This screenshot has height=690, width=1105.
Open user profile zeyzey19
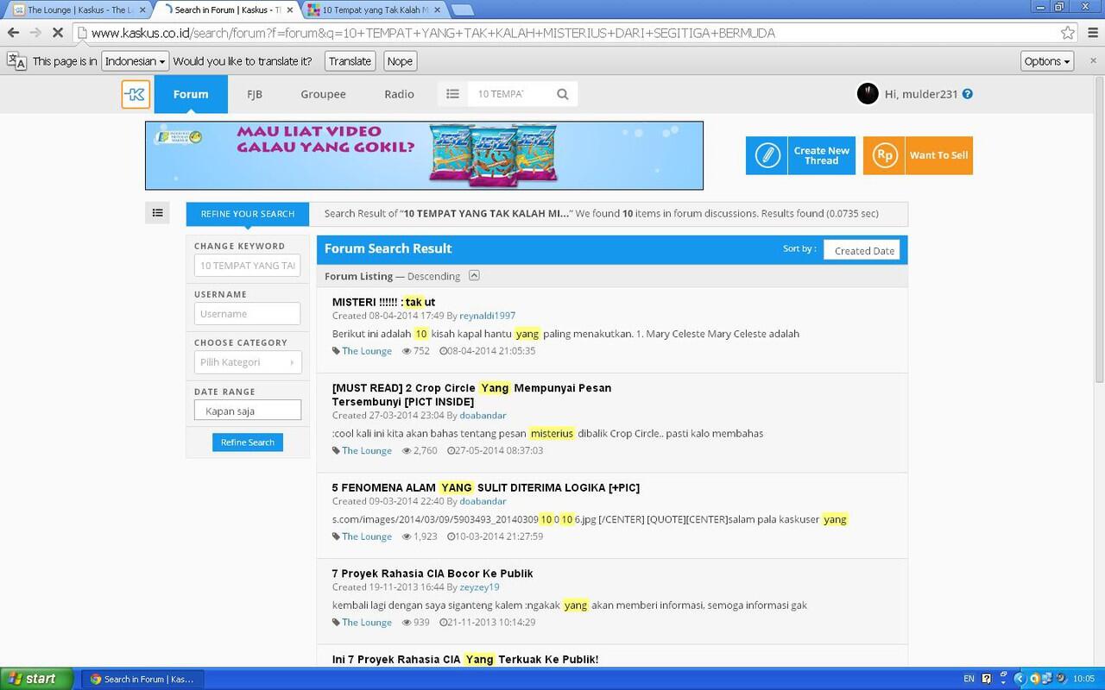tap(479, 587)
